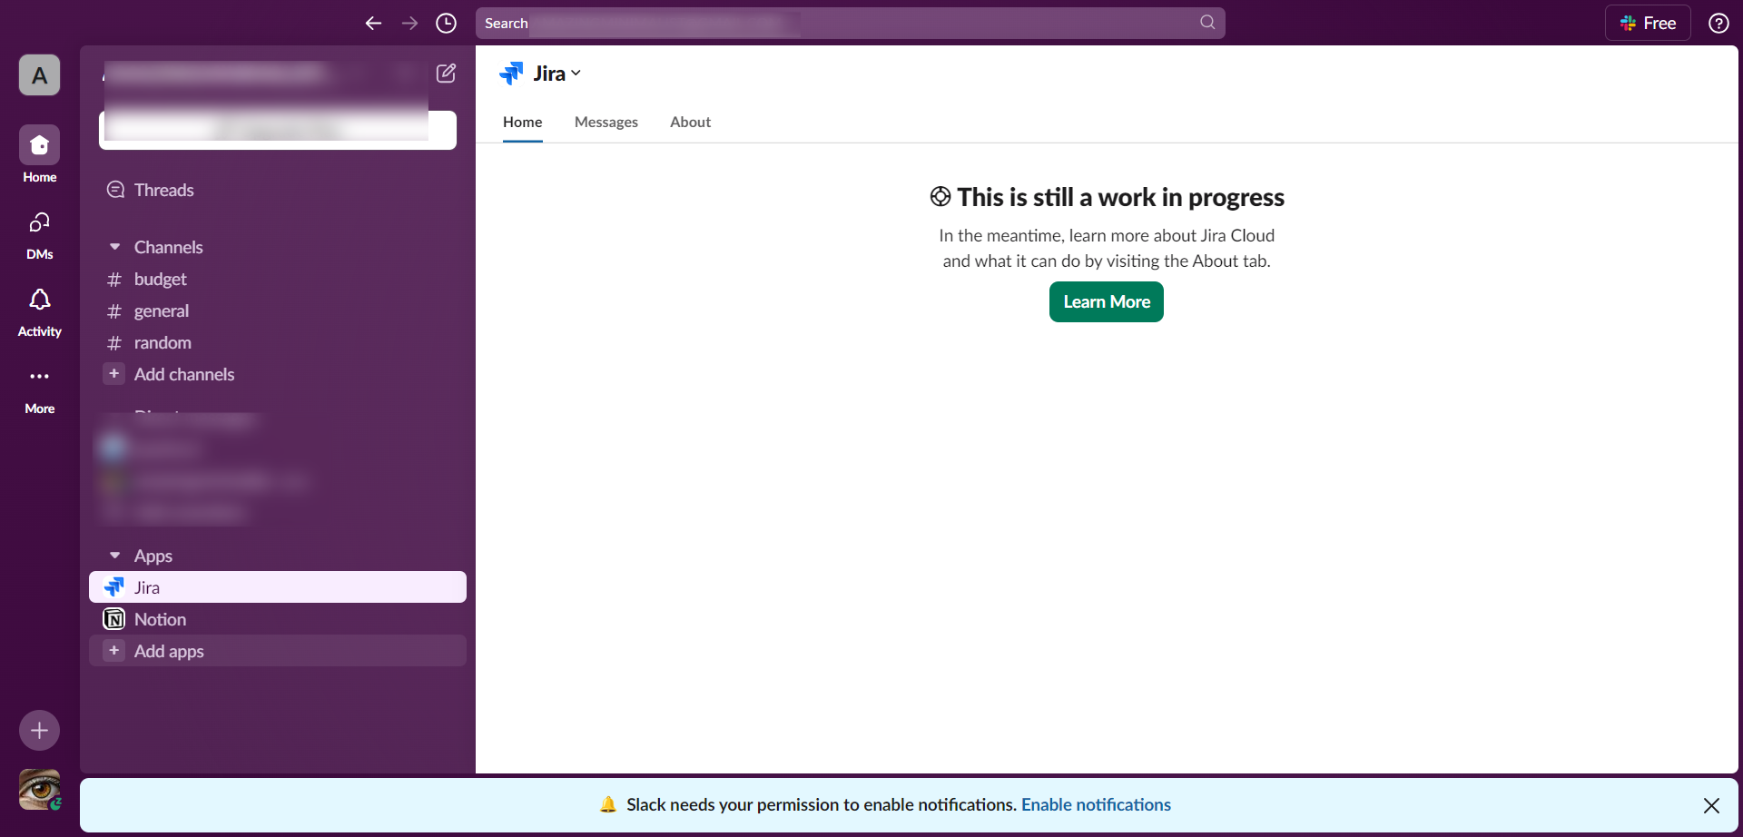Screen dimensions: 1743x837
Task: Click the Free plan button
Action: tap(1648, 24)
